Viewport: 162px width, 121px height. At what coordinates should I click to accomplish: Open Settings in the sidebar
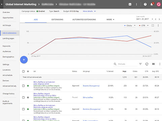click(6, 64)
